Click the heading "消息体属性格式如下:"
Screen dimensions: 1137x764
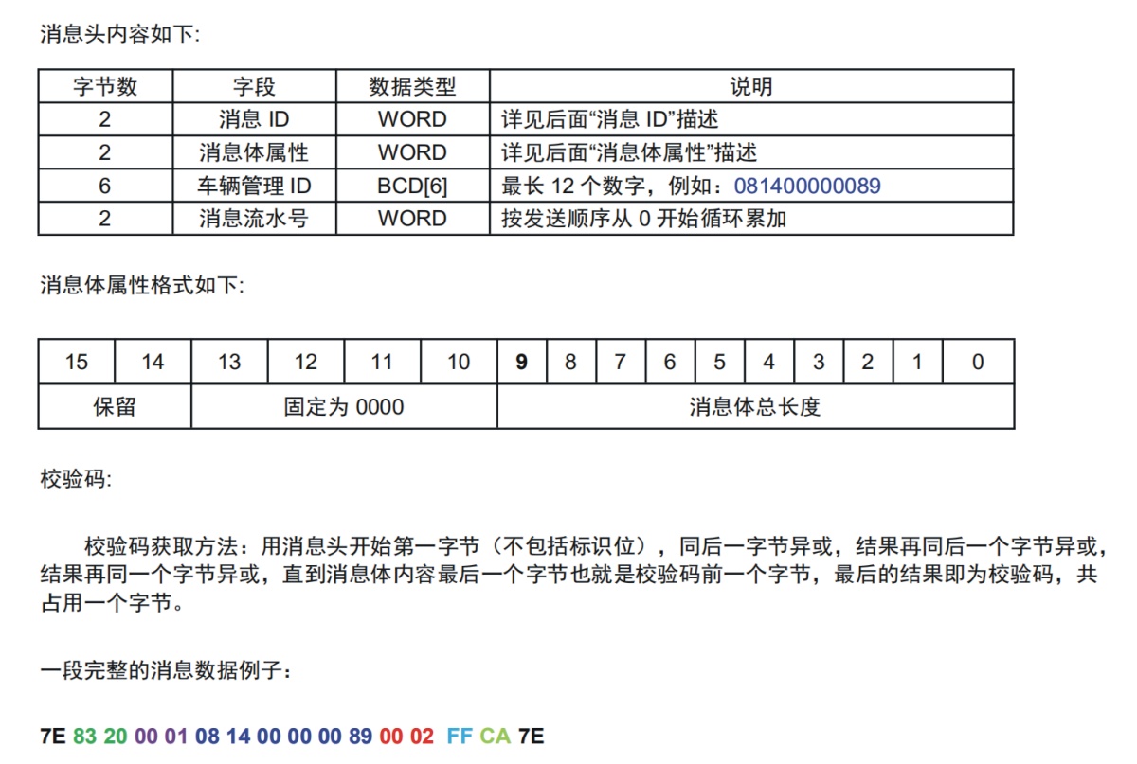coord(142,285)
